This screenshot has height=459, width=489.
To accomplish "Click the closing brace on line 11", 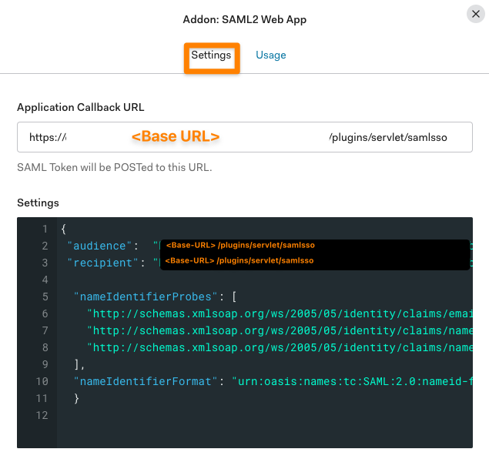I will click(76, 398).
